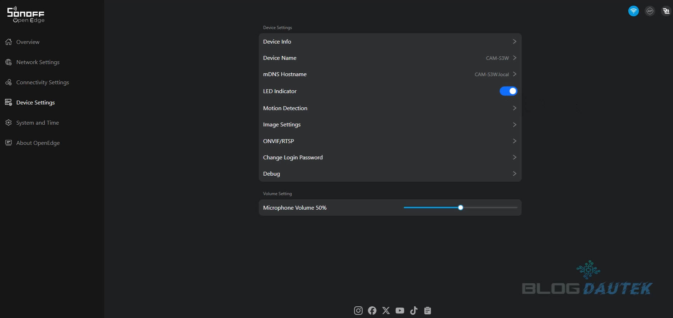The width and height of the screenshot is (673, 318).
Task: Open the Instagram link in the footer
Action: pyautogui.click(x=358, y=311)
